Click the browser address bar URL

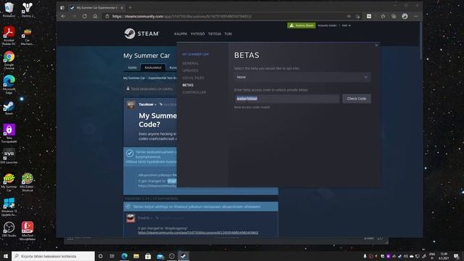point(182,16)
